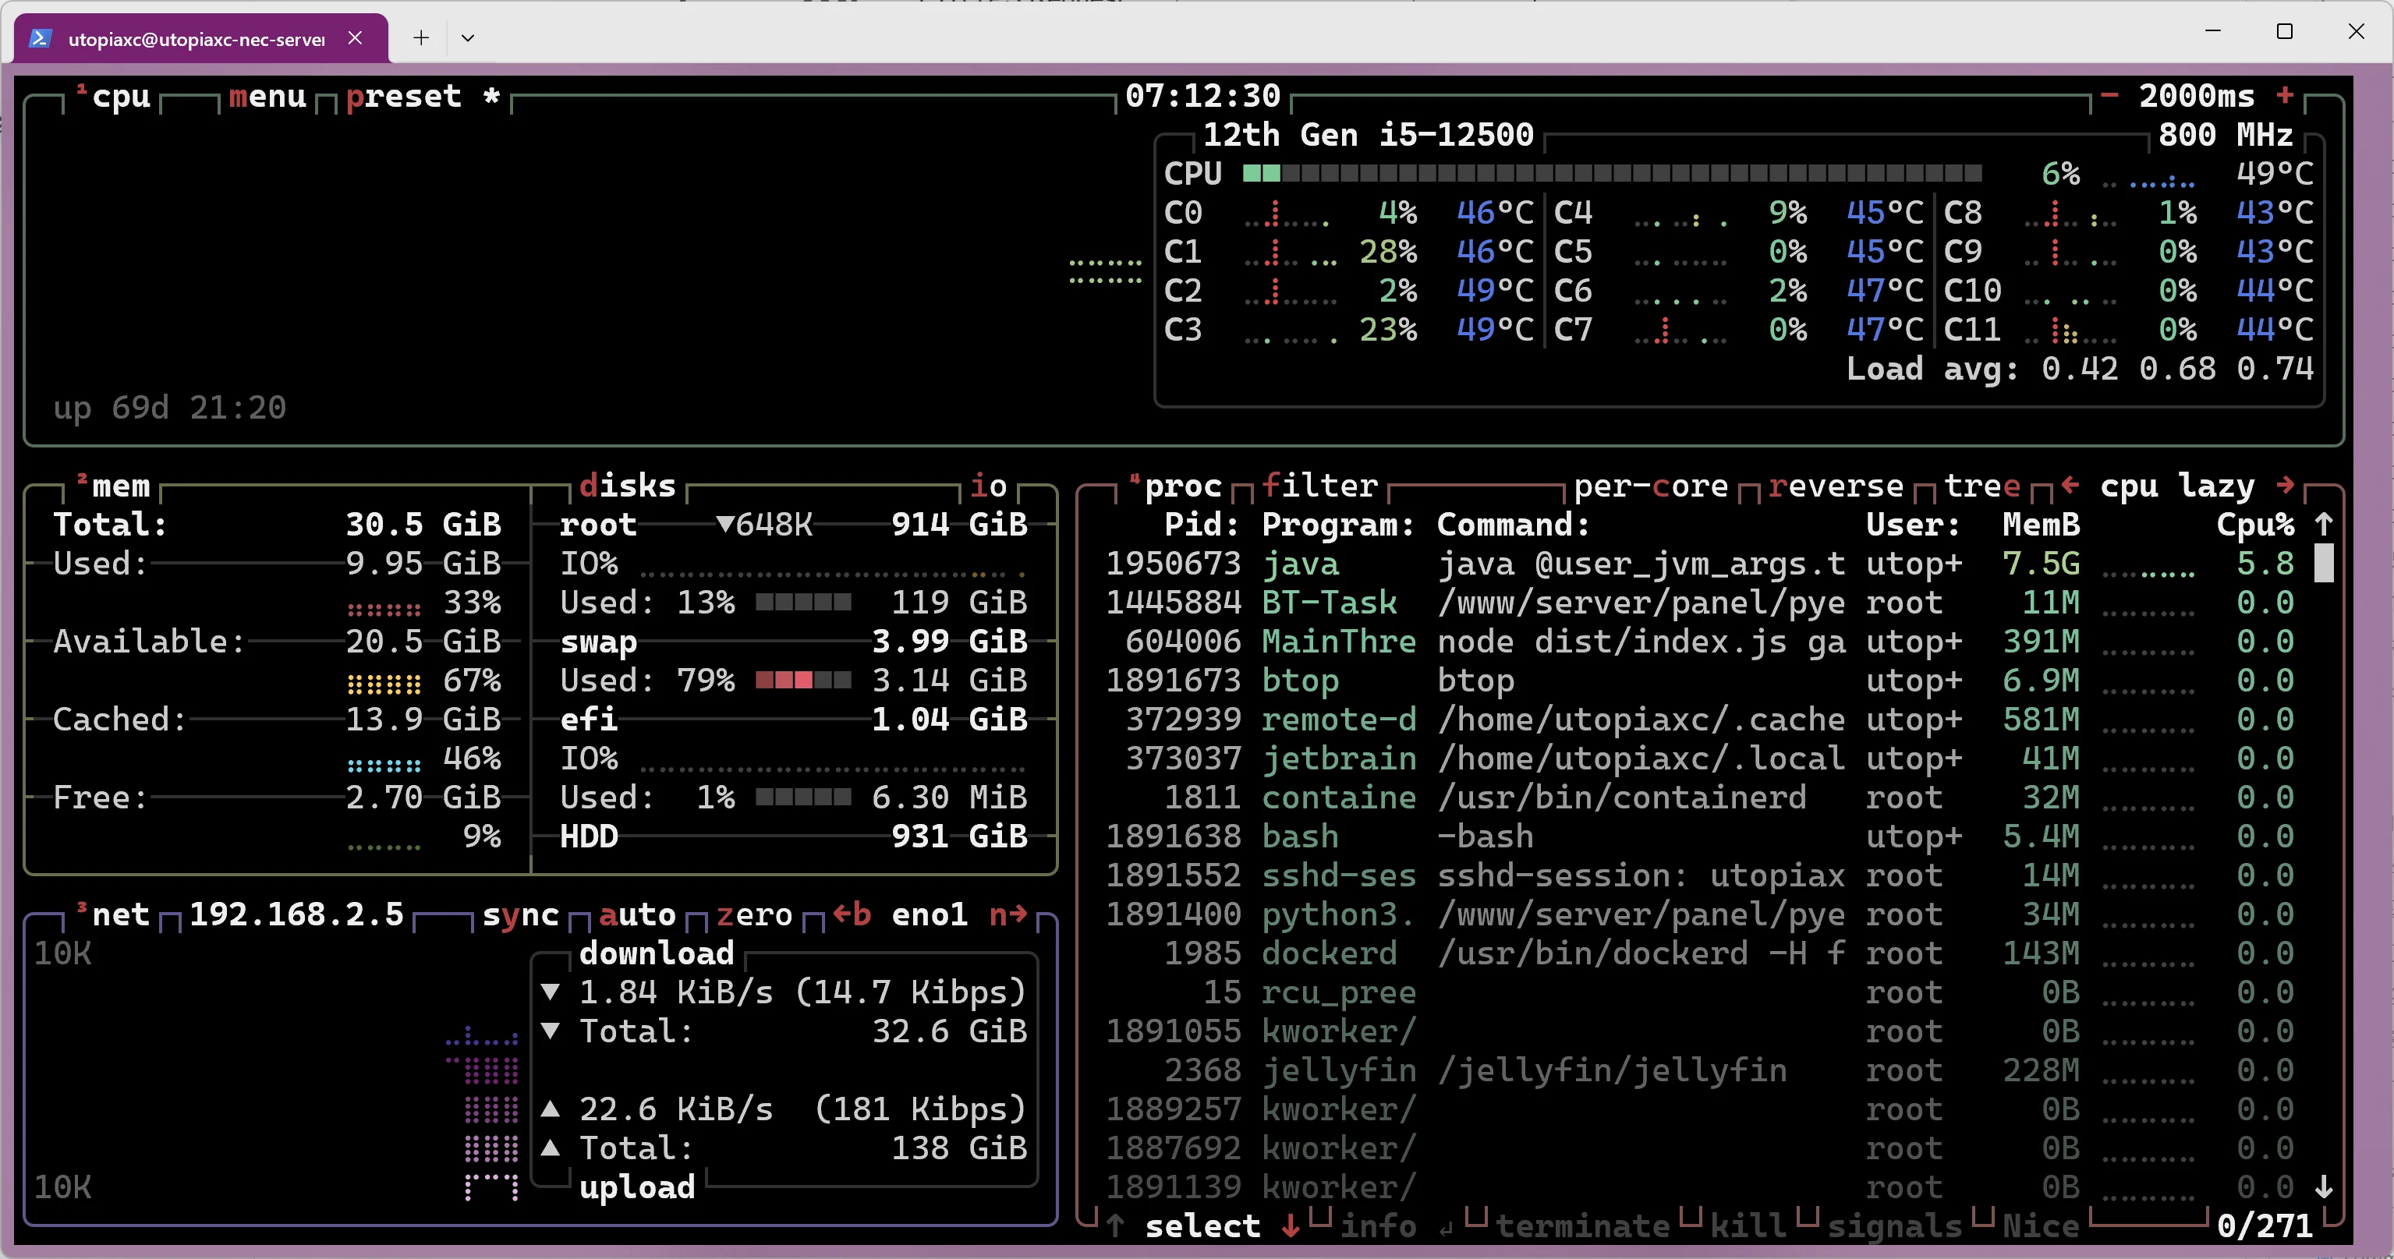Toggle process tree view
Image resolution: width=2394 pixels, height=1259 pixels.
[x=1982, y=486]
